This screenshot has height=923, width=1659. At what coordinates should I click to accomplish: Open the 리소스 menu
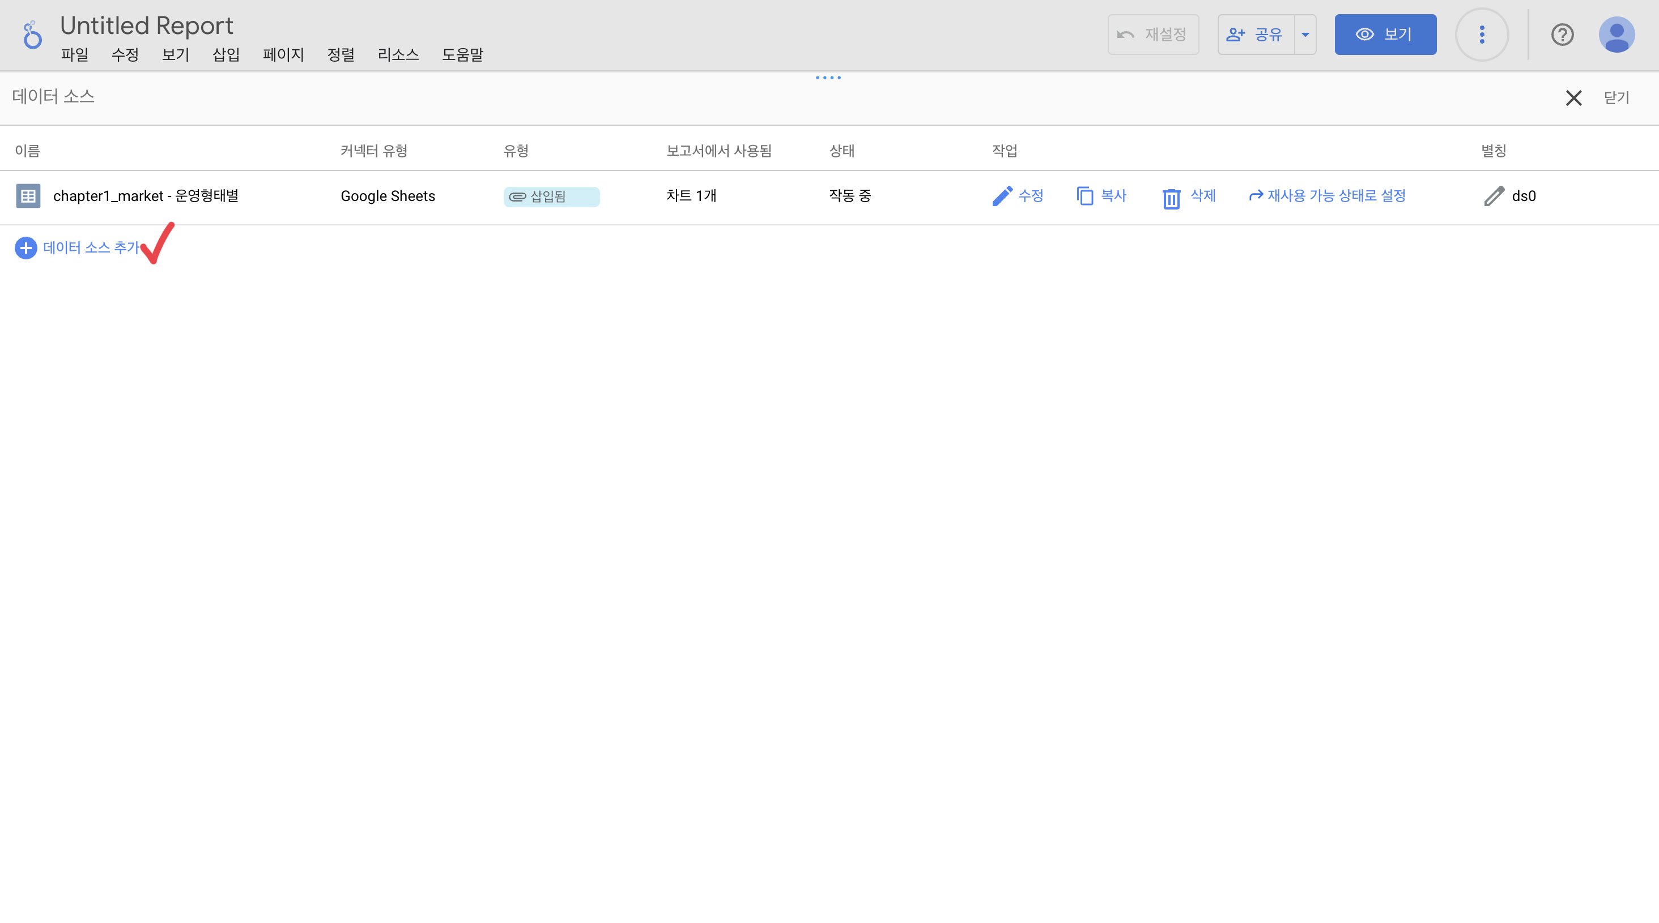(398, 55)
